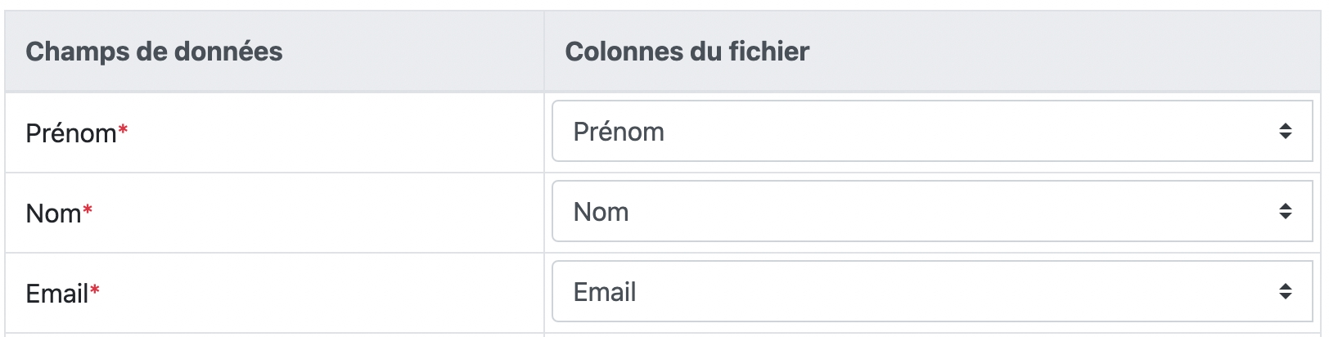
Task: Click the selected "Email" value text in dropdown
Action: 604,292
